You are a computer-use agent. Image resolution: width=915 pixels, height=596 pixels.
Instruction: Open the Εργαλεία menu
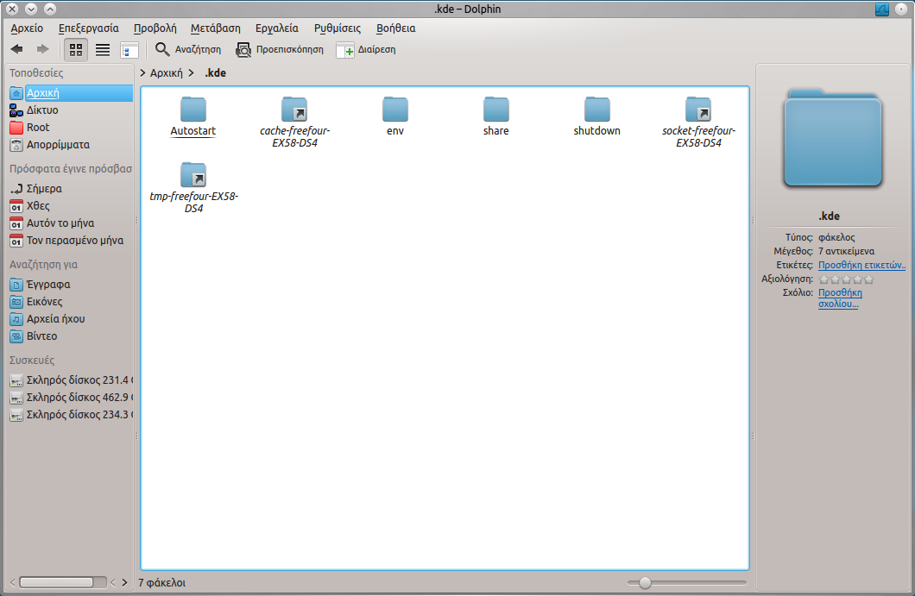277,28
